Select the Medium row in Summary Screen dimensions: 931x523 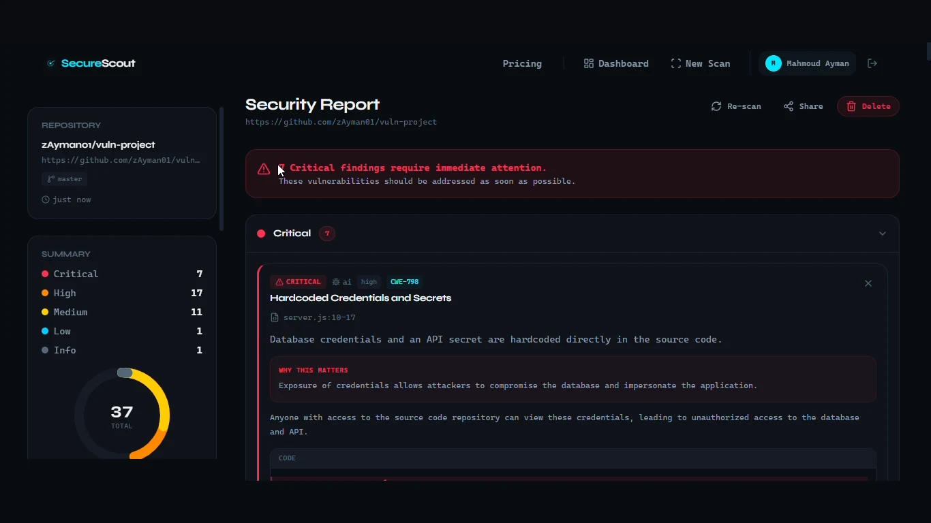[122, 312]
